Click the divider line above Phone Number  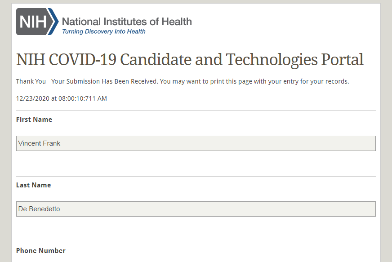tap(196, 242)
